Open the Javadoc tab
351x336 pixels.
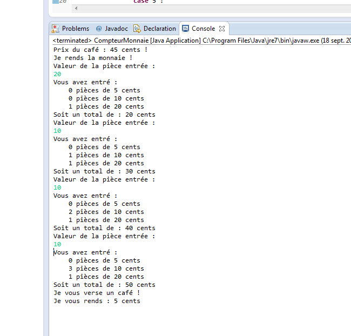click(x=116, y=29)
